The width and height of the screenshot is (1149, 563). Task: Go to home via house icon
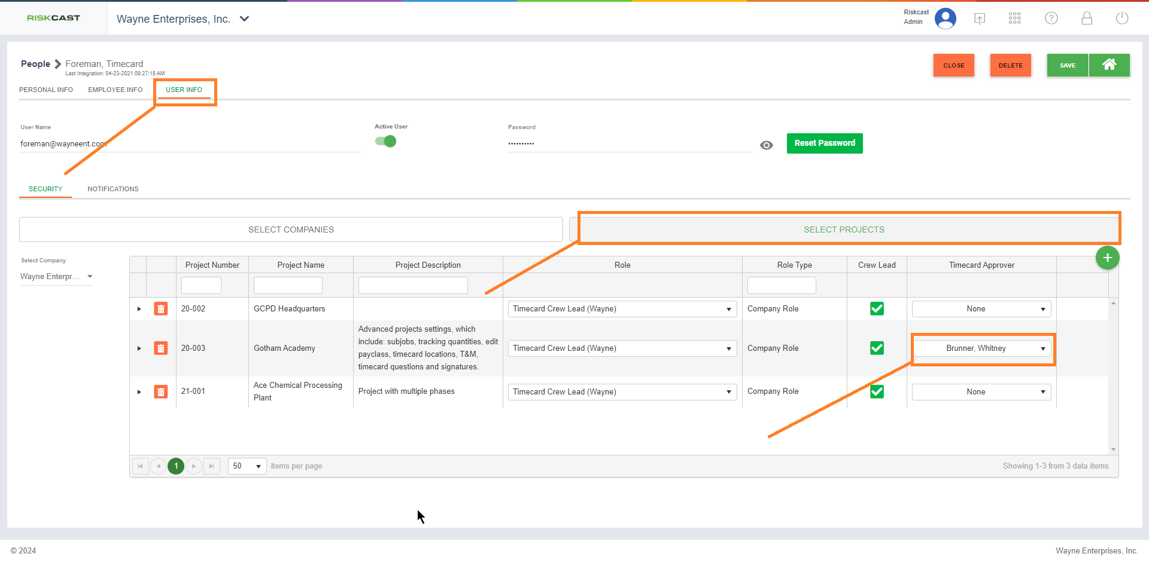pyautogui.click(x=1110, y=65)
